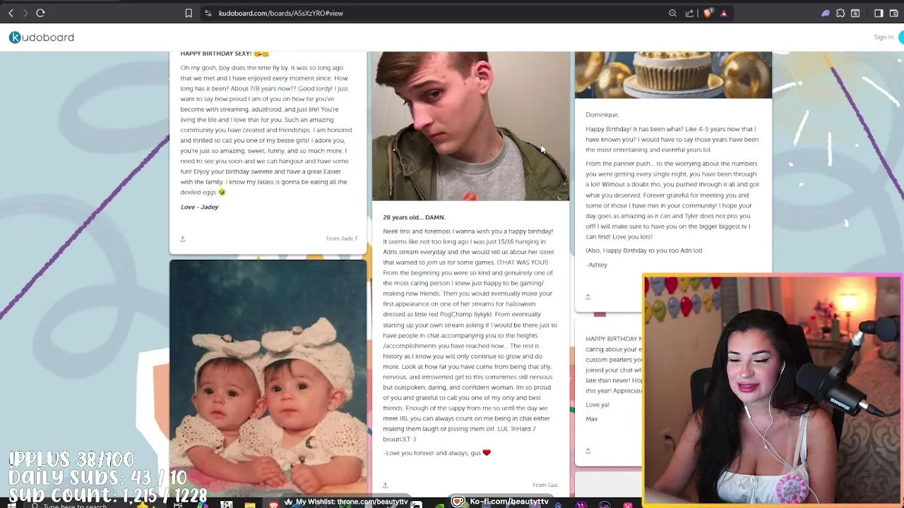Click '28 years old... DAMN.' heading
The image size is (904, 508).
point(414,217)
